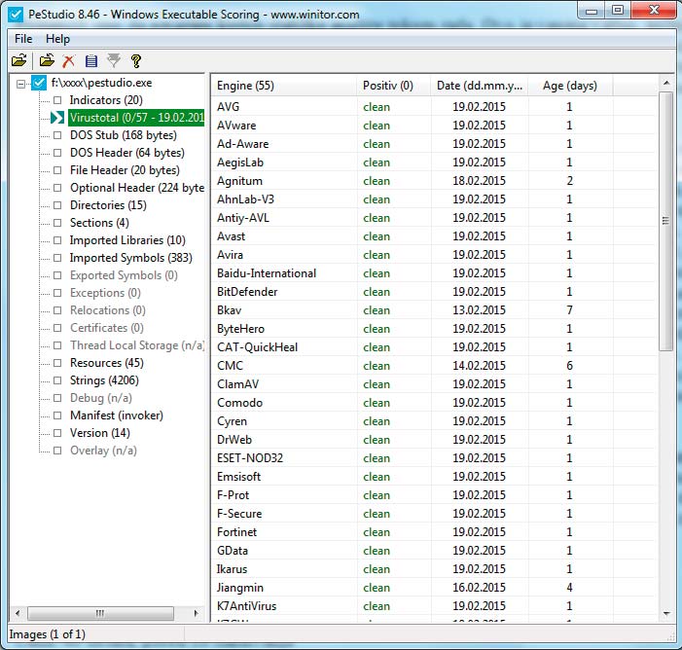Select the F-Secure engine row
Screen dimensions: 682x650
pyautogui.click(x=434, y=514)
